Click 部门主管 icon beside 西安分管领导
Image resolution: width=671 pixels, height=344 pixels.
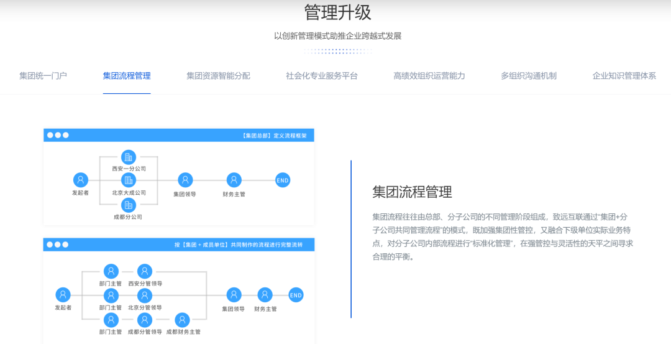[x=111, y=271]
